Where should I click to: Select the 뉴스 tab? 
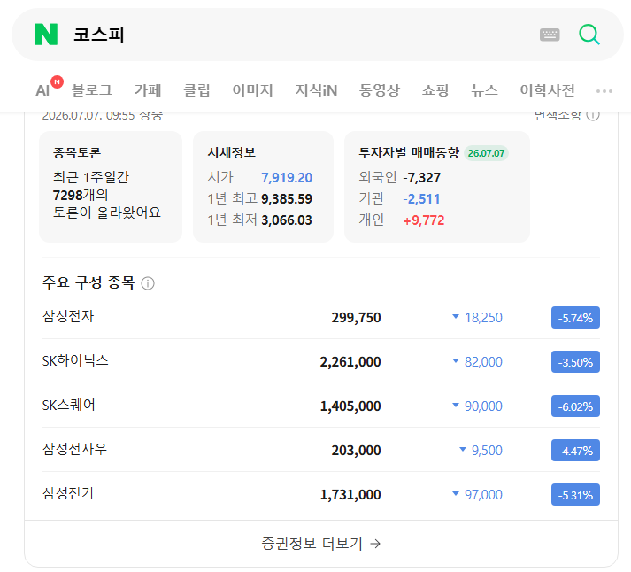[x=484, y=90]
